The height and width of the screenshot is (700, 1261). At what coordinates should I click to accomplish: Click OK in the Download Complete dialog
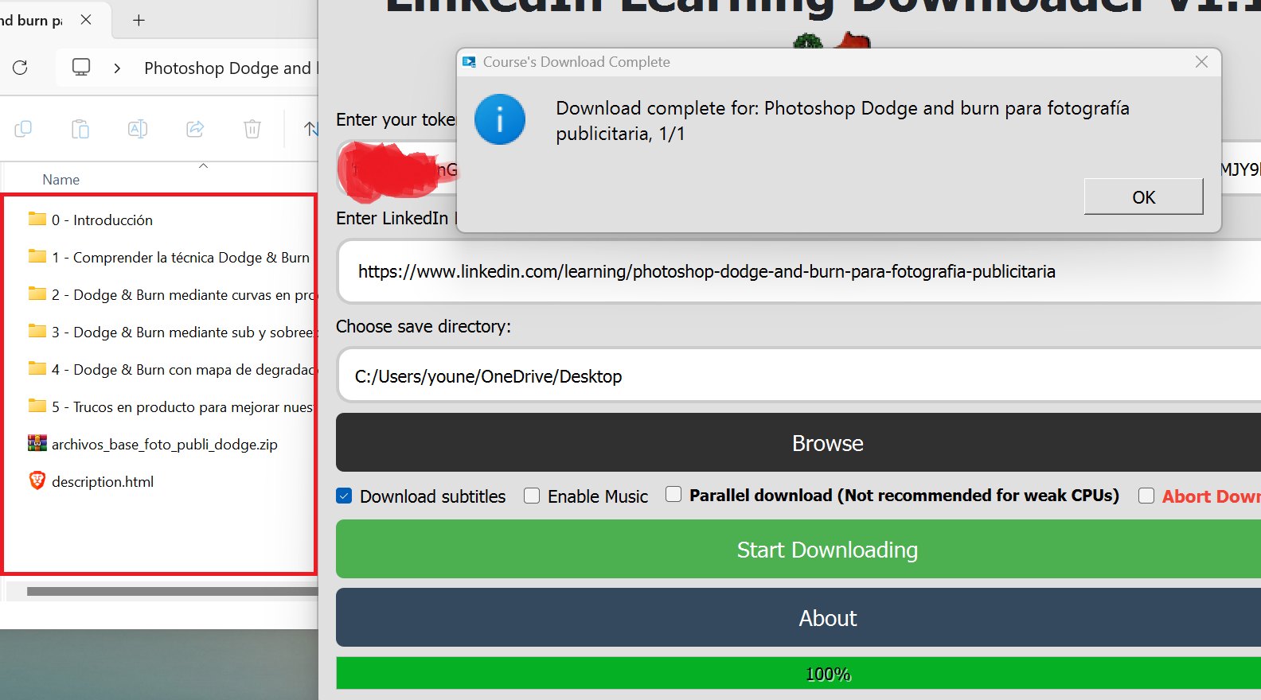[x=1143, y=196]
